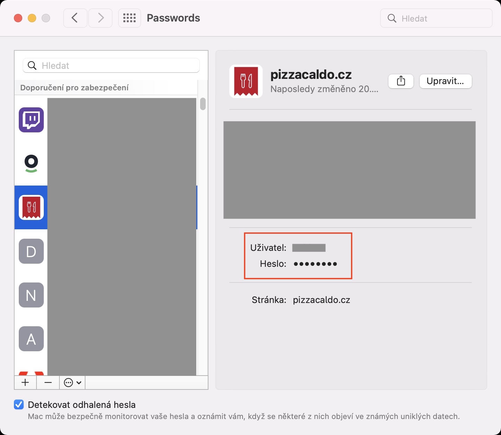Click the Uživatel label
This screenshot has height=435, width=501.
(x=268, y=248)
